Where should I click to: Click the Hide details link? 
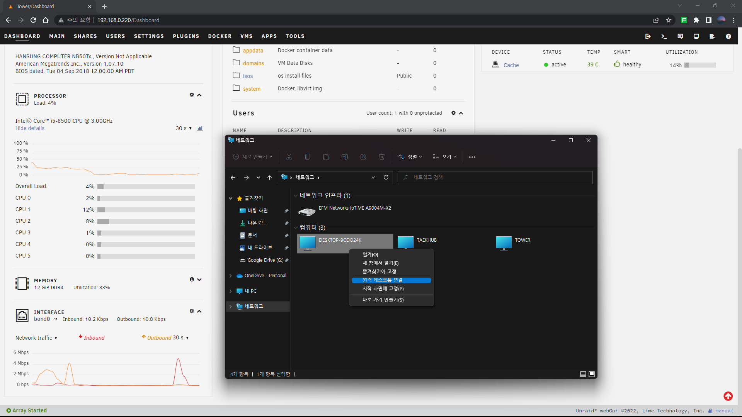pos(30,128)
